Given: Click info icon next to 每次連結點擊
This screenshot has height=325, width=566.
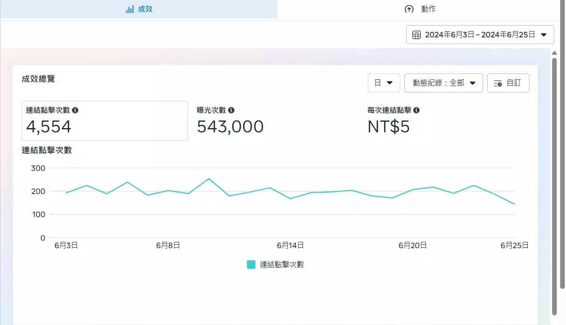Looking at the screenshot, I should [416, 110].
